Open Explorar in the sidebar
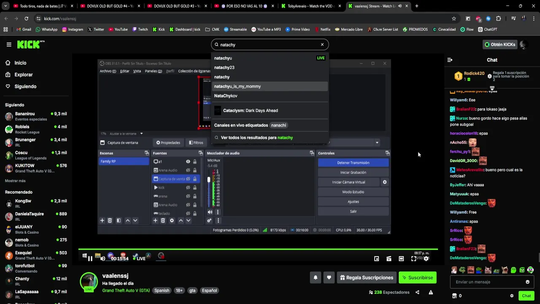The height and width of the screenshot is (304, 540). pos(23,75)
